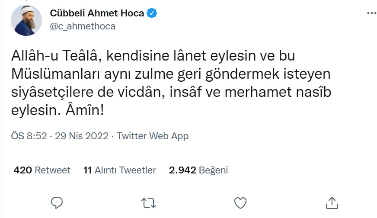Image resolution: width=377 pixels, height=218 pixels.
Task: Open the @c_ahmethoca handle link
Action: [x=83, y=26]
